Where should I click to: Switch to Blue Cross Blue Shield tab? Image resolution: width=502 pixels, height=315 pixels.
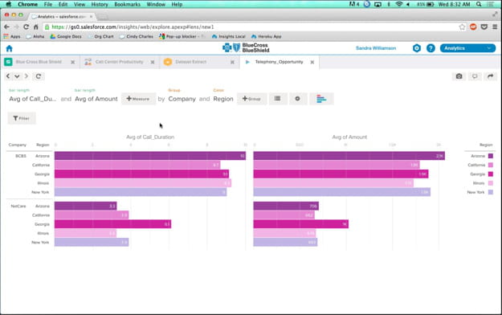coord(39,62)
